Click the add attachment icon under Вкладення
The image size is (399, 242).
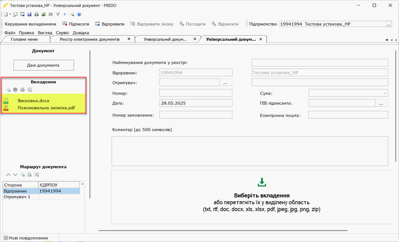8,90
